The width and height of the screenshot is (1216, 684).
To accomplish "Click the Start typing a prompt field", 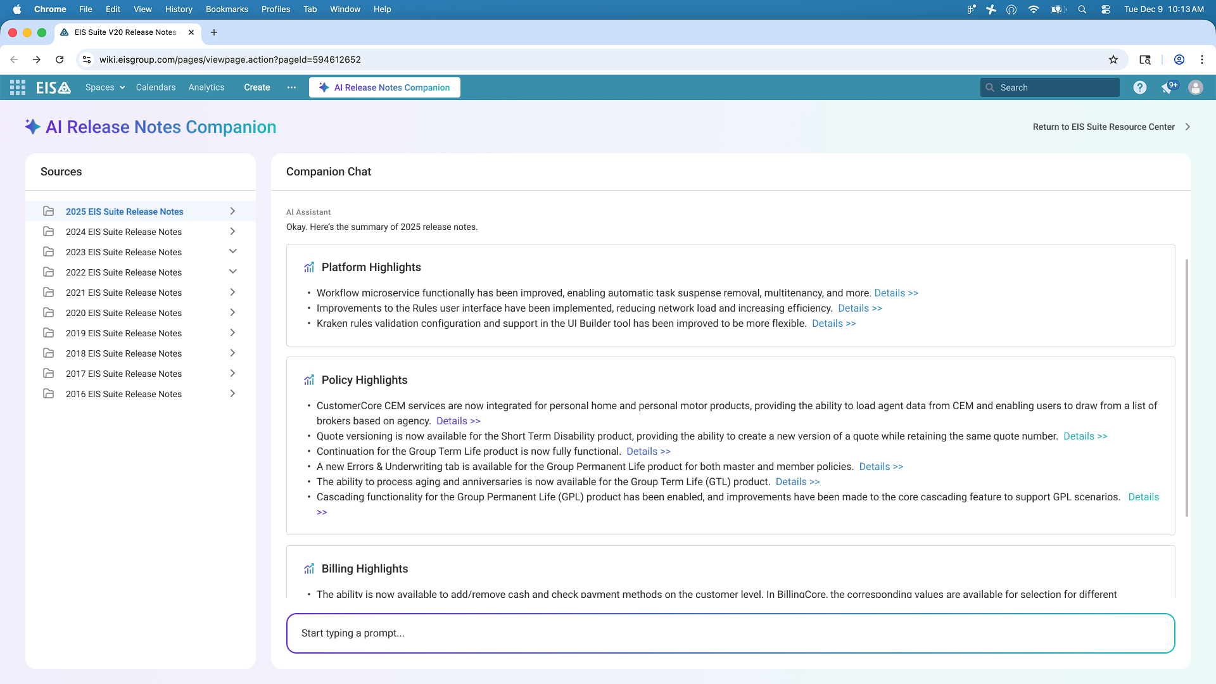I will [730, 633].
